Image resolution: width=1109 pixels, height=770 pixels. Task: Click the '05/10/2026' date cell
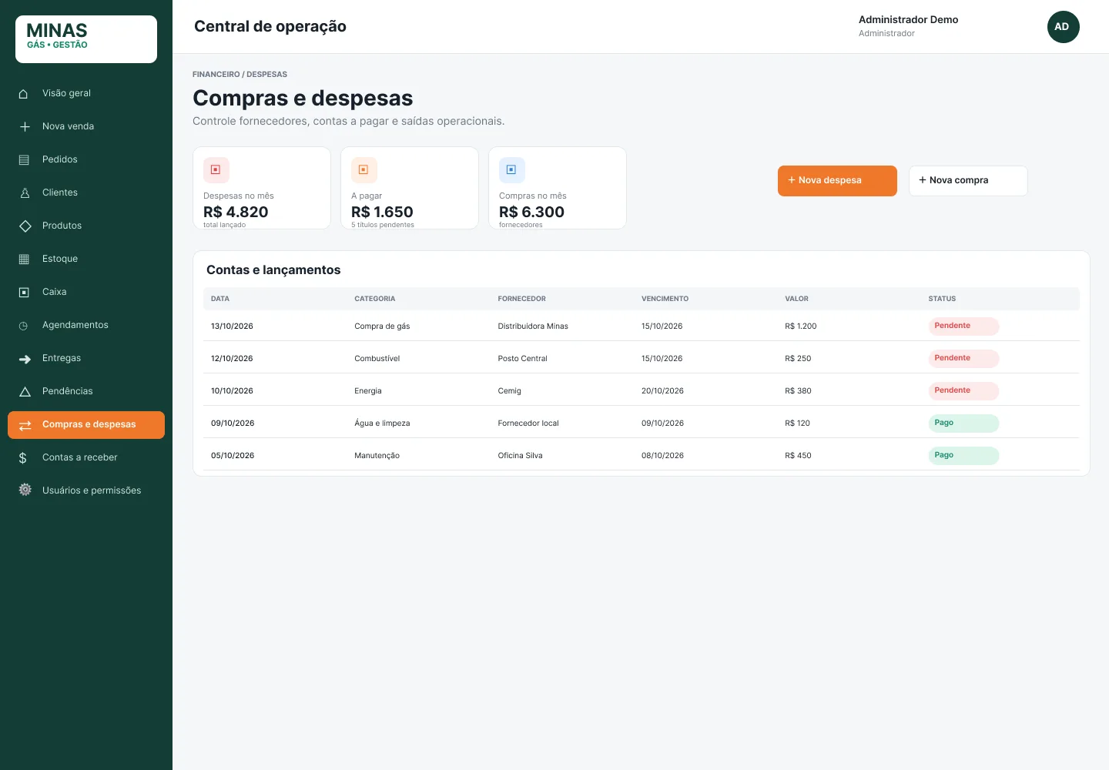pyautogui.click(x=233, y=456)
